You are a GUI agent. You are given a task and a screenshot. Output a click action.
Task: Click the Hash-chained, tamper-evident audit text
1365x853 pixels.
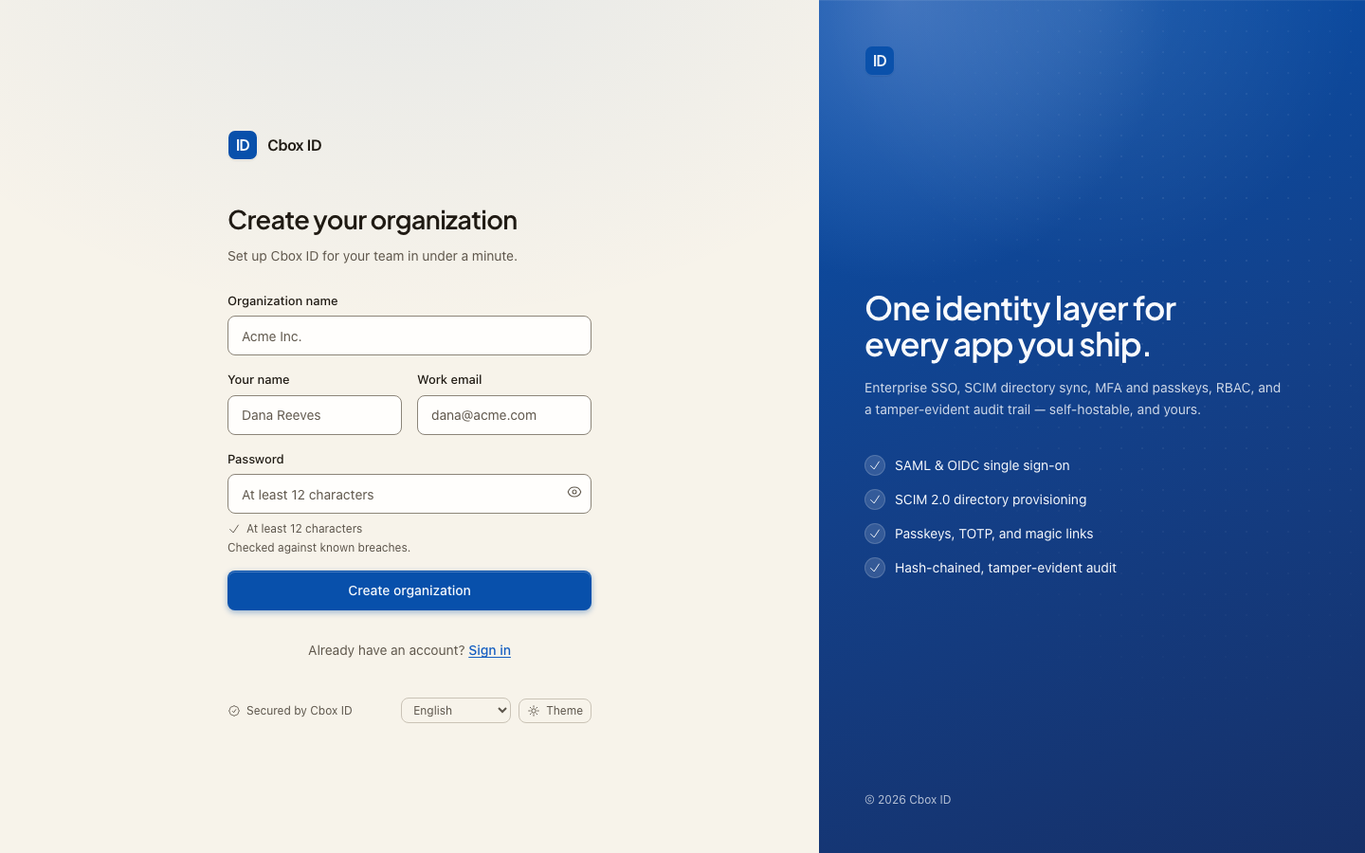tap(1006, 568)
